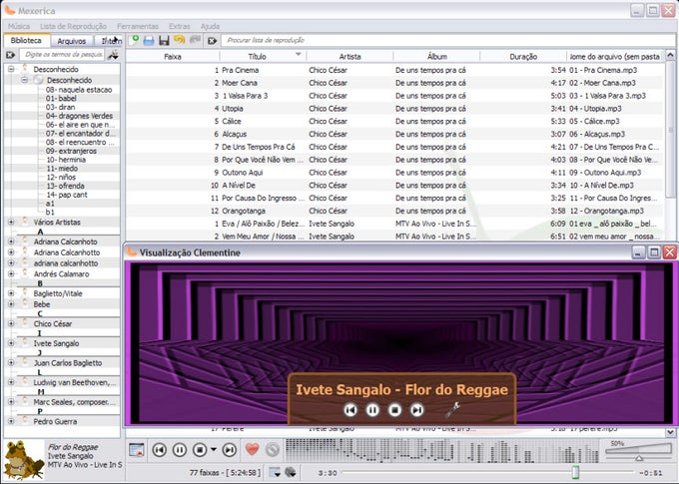The image size is (679, 484).
Task: Switch to the Arquivos tab
Action: [x=72, y=41]
